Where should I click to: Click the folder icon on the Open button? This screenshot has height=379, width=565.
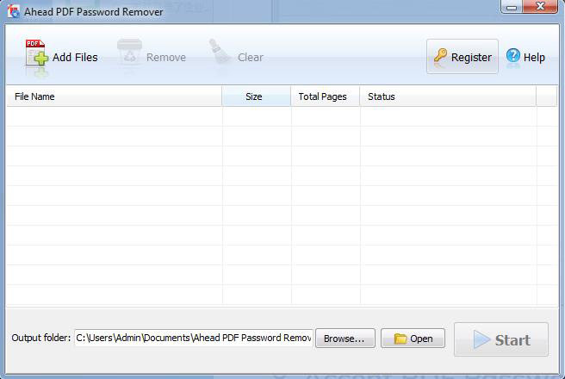(x=400, y=339)
